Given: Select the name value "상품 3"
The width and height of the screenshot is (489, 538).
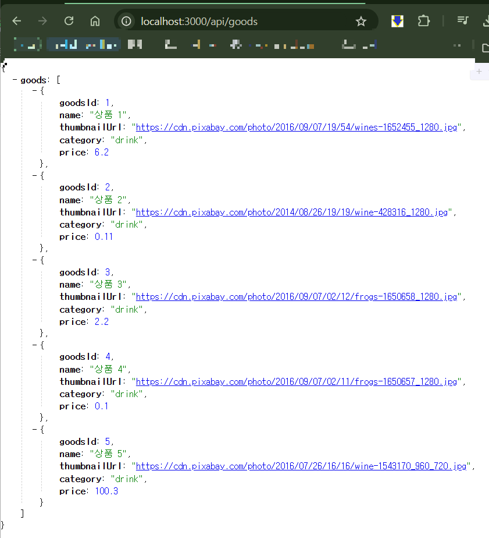Looking at the screenshot, I should point(108,285).
